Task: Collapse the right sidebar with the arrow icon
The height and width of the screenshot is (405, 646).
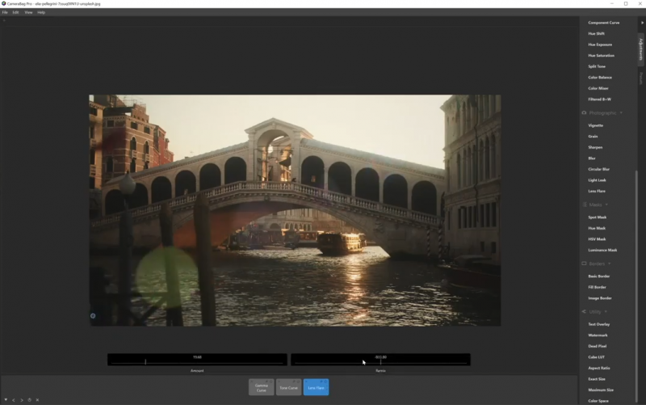Action: coord(641,23)
